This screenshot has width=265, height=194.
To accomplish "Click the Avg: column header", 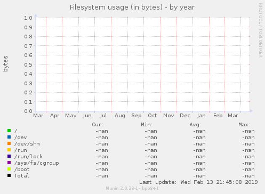I will 195,125.
